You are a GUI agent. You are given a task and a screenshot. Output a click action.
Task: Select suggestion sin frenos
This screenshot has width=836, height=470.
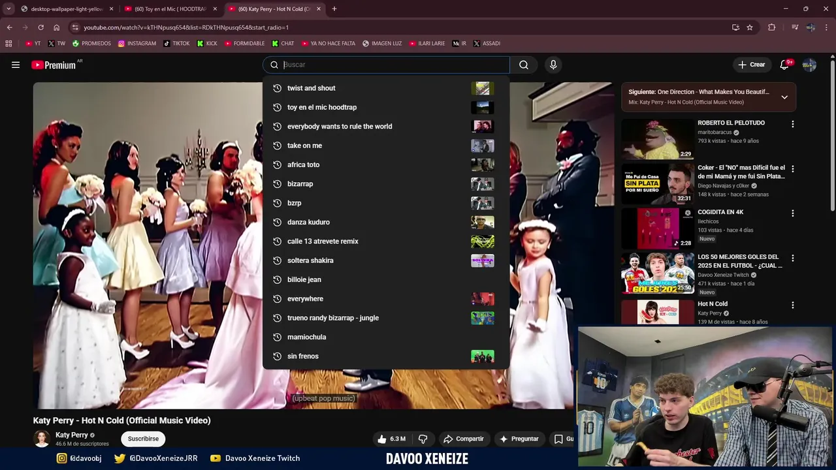386,356
